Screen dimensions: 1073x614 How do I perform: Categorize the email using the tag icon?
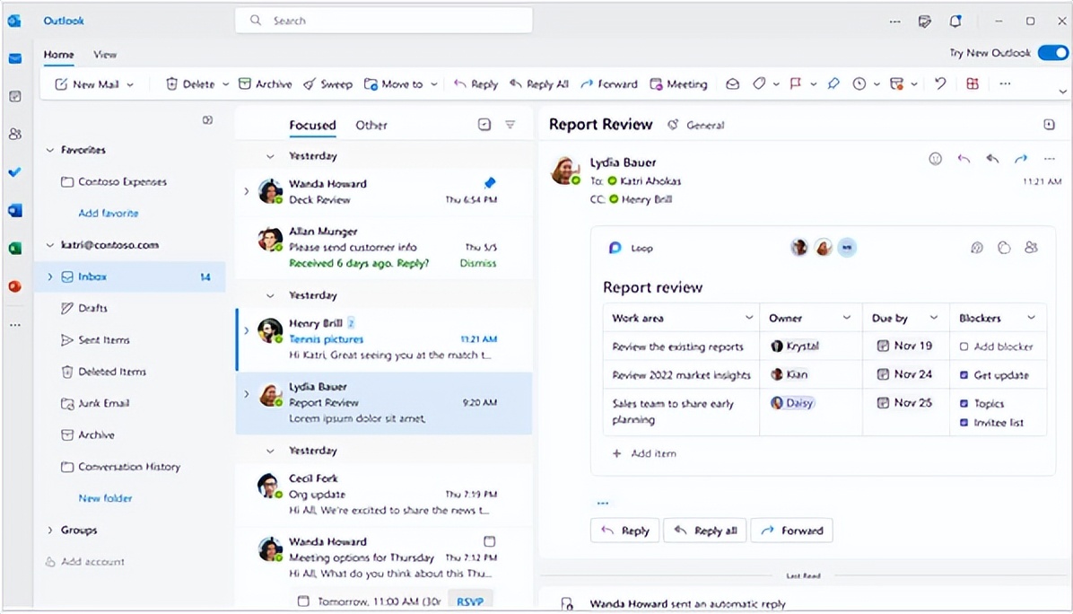[761, 83]
